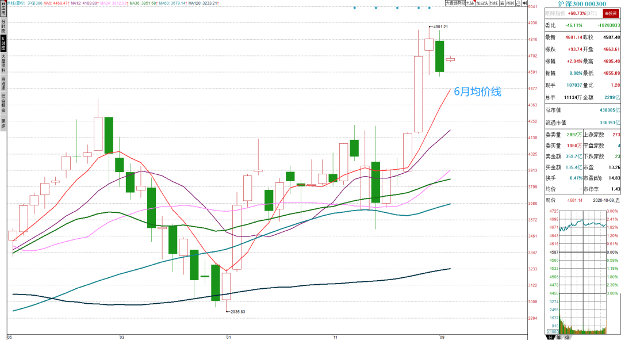Select the 筹 tab below intraday chart
This screenshot has width=621, height=340.
558,337
